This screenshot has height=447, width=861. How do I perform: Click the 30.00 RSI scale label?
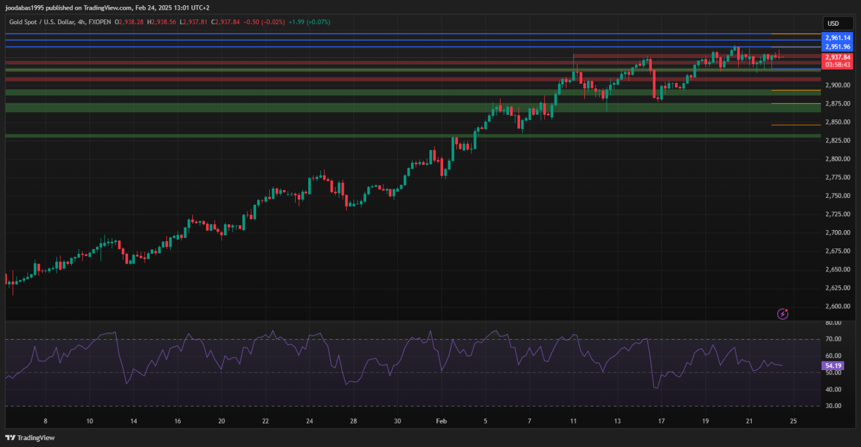[833, 406]
